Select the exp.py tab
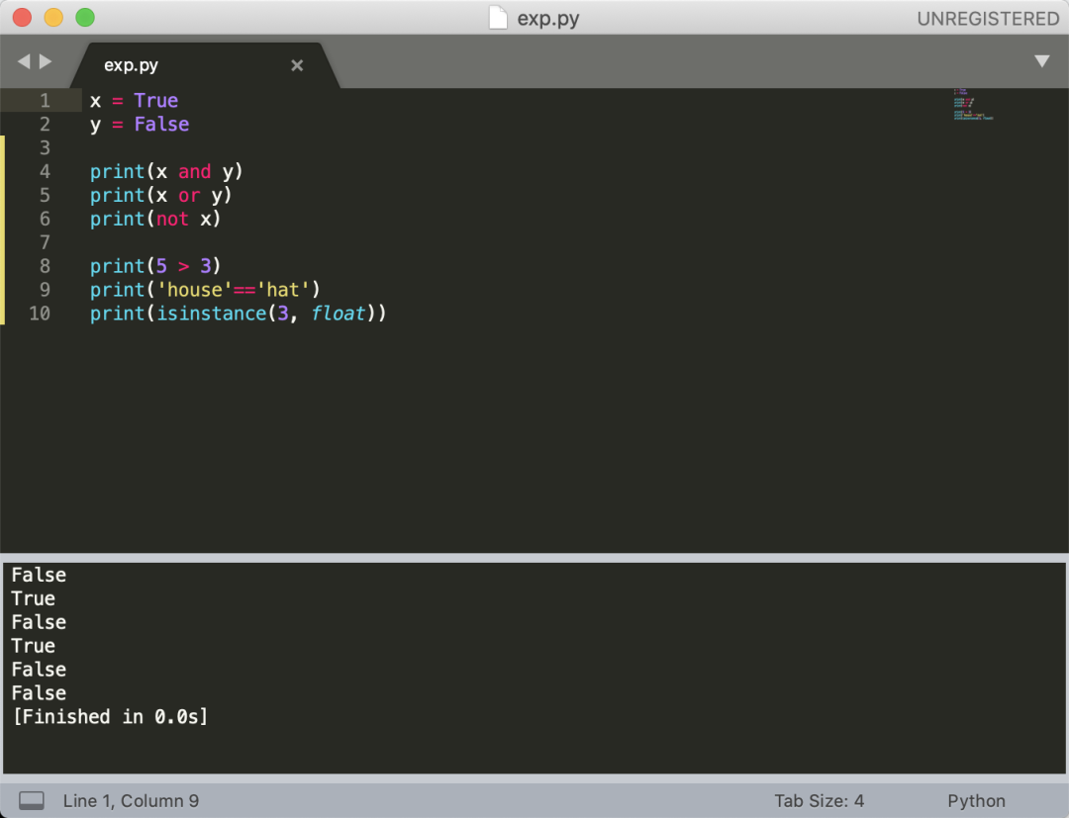 pyautogui.click(x=132, y=65)
